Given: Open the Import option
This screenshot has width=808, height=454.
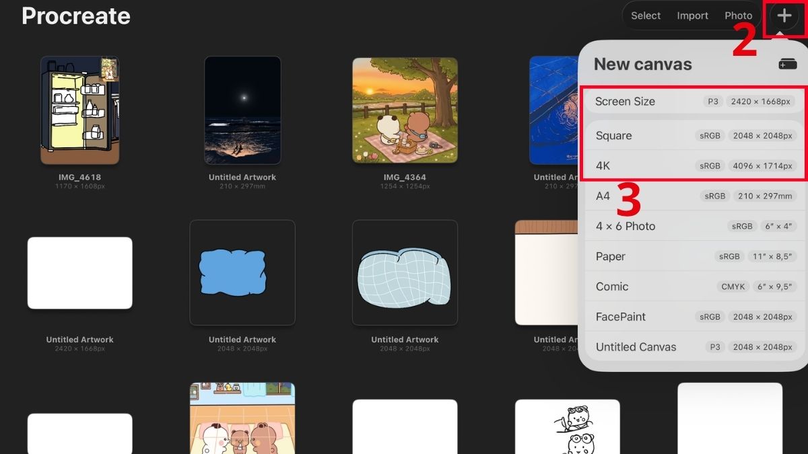Looking at the screenshot, I should tap(693, 15).
